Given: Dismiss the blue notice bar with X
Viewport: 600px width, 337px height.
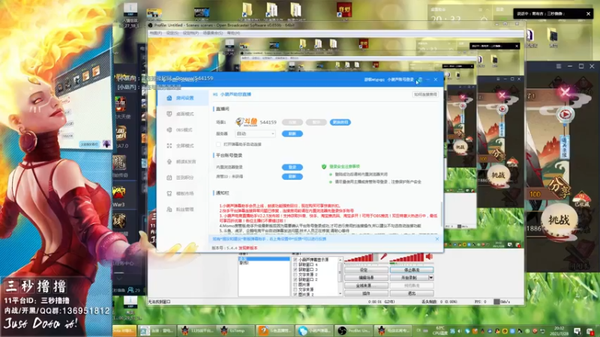Looking at the screenshot, I should [x=437, y=239].
